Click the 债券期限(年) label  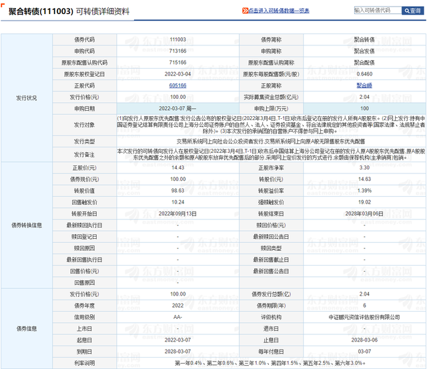click(271, 306)
